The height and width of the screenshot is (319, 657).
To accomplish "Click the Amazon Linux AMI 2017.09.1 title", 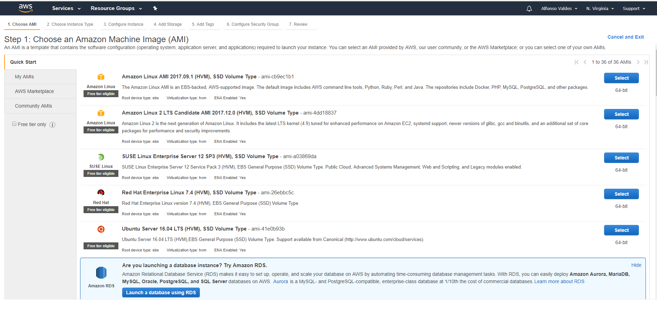I will pyautogui.click(x=189, y=77).
